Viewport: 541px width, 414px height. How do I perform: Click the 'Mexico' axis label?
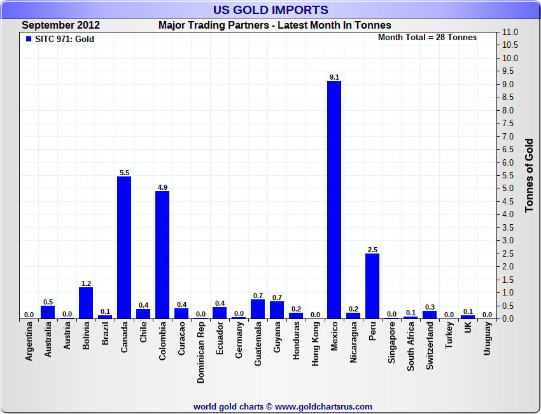tap(334, 336)
